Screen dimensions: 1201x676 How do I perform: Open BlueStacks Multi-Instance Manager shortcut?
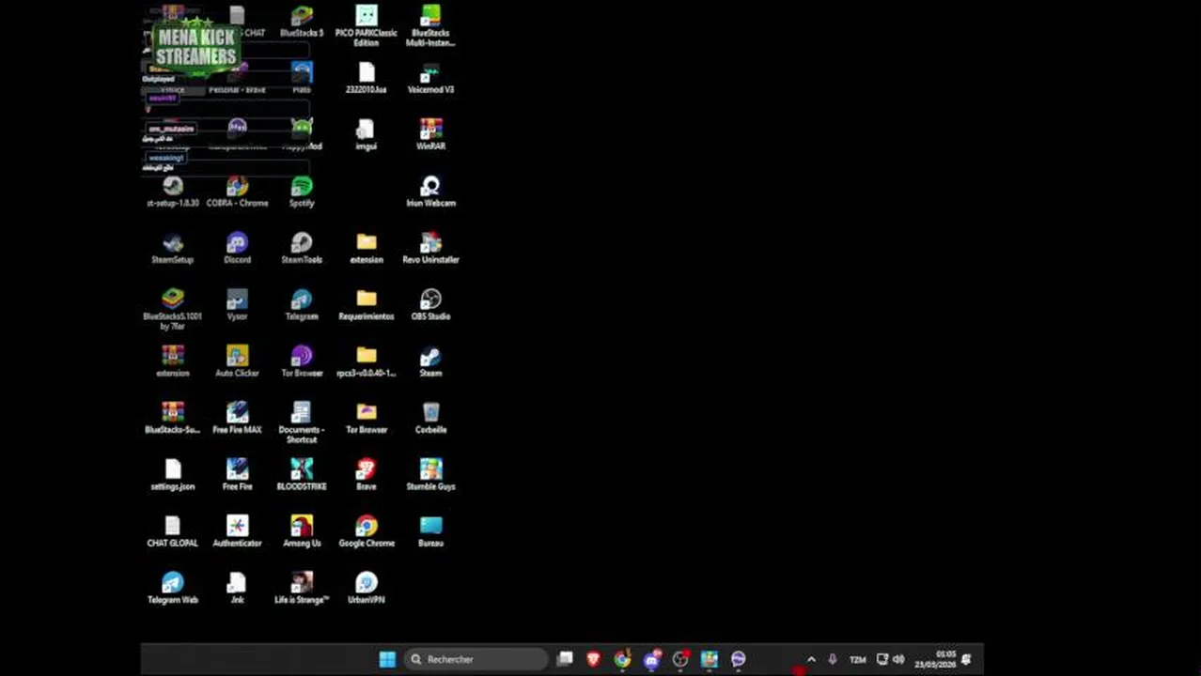click(430, 25)
